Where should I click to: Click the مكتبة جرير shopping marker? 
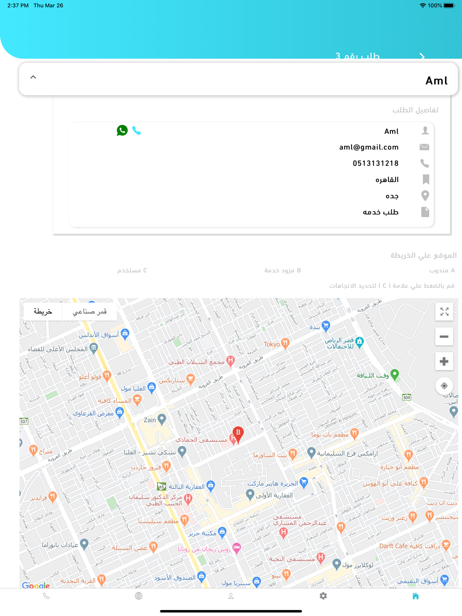point(222,532)
